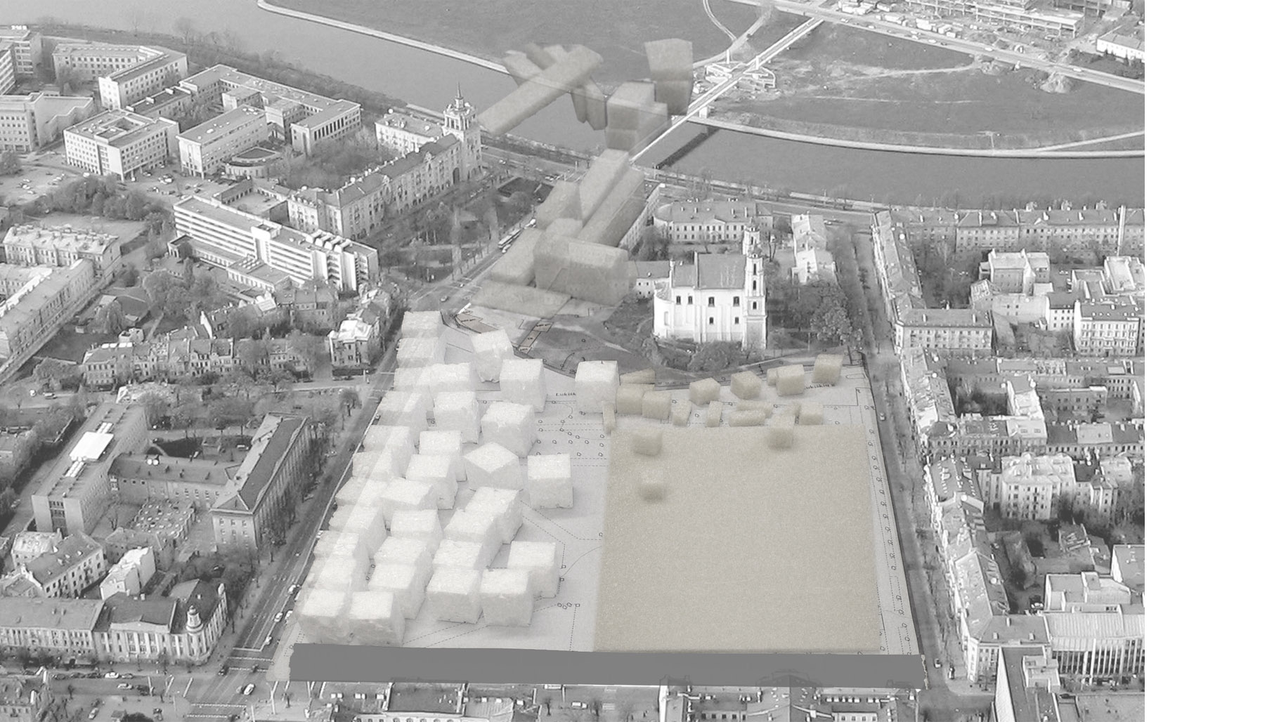Click the lowest isolated beige cube on field
The height and width of the screenshot is (722, 1286).
click(x=652, y=483)
